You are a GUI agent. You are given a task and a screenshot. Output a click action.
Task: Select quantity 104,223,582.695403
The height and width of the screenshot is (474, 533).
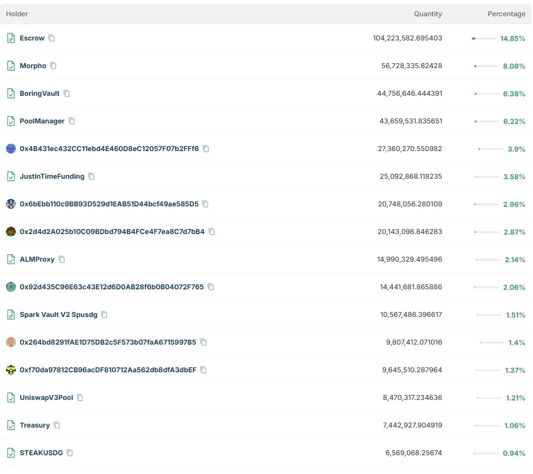pyautogui.click(x=407, y=38)
